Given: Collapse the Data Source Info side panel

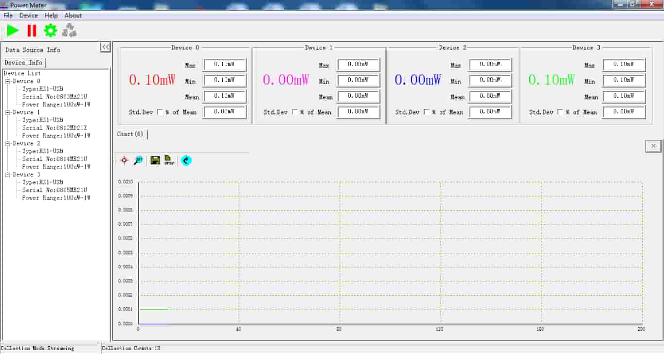Looking at the screenshot, I should coord(105,47).
